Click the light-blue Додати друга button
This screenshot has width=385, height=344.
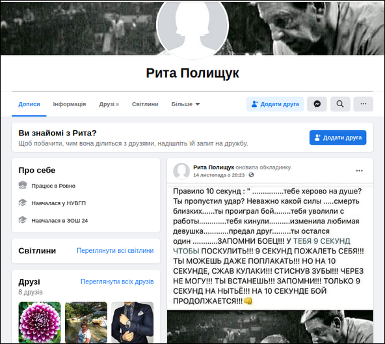[x=275, y=104]
